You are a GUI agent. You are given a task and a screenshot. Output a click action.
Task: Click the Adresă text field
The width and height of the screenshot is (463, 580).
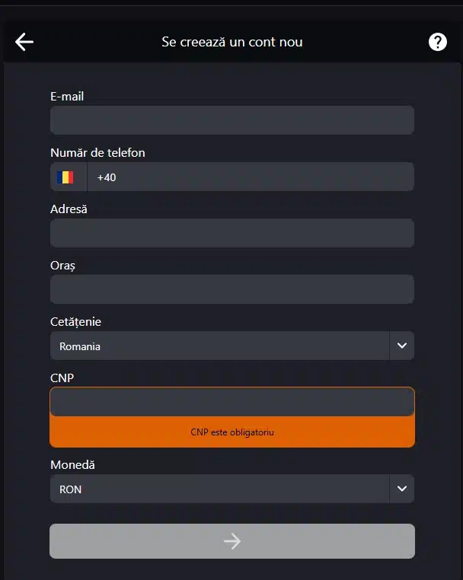232,233
